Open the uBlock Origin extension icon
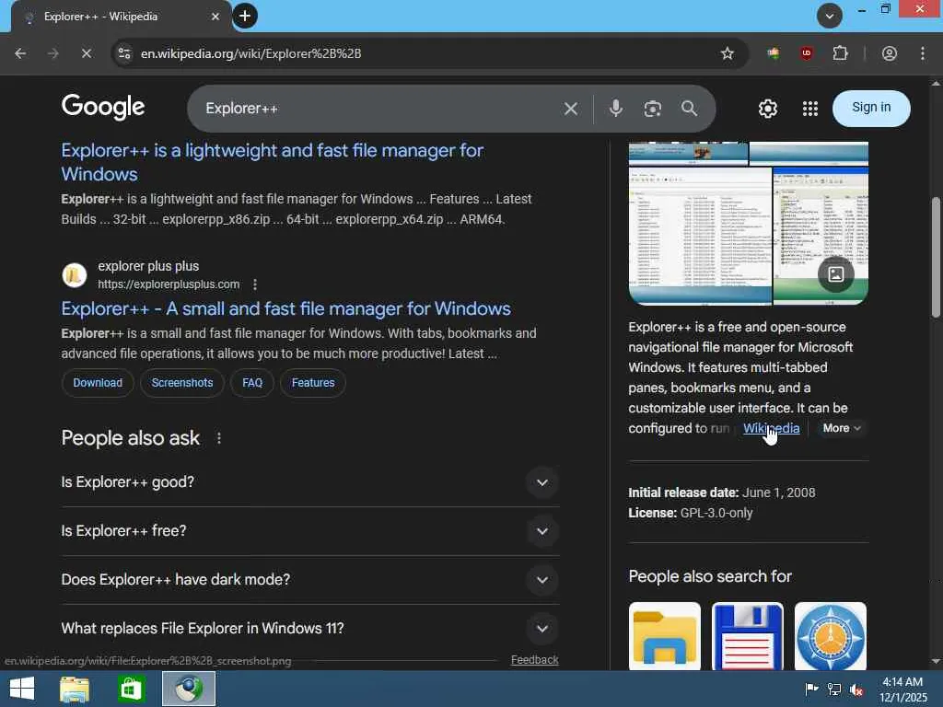Image resolution: width=943 pixels, height=707 pixels. point(807,53)
